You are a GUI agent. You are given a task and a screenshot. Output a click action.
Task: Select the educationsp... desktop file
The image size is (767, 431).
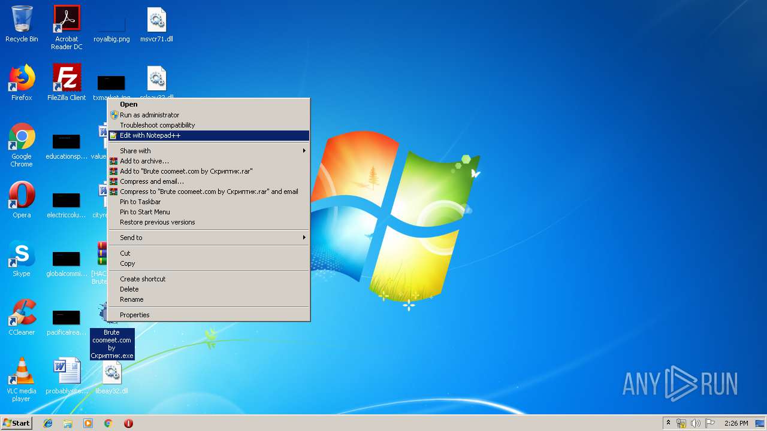67,145
